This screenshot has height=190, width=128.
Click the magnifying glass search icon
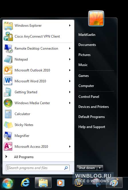66,168
